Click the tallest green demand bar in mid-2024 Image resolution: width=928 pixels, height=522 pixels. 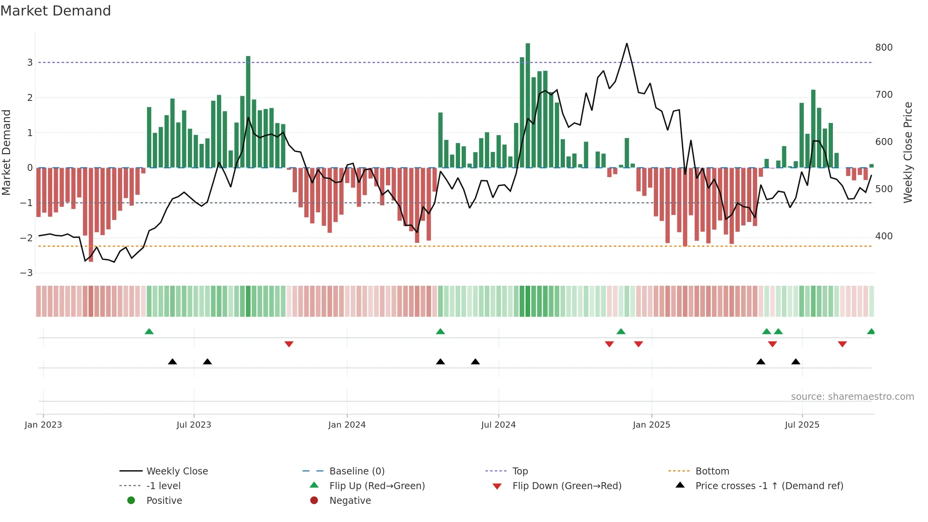pyautogui.click(x=528, y=105)
